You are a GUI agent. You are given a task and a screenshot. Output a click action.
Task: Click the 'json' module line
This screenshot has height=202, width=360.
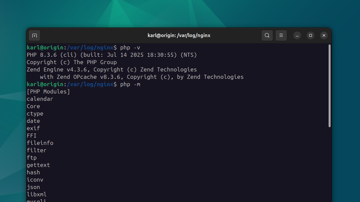[33, 187]
